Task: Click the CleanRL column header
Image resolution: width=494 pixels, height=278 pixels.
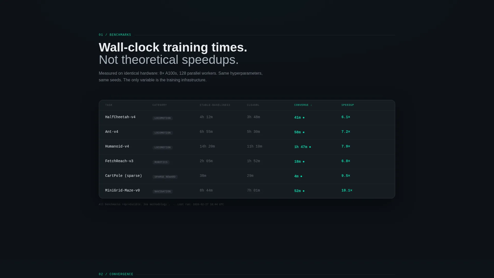Action: 253,105
